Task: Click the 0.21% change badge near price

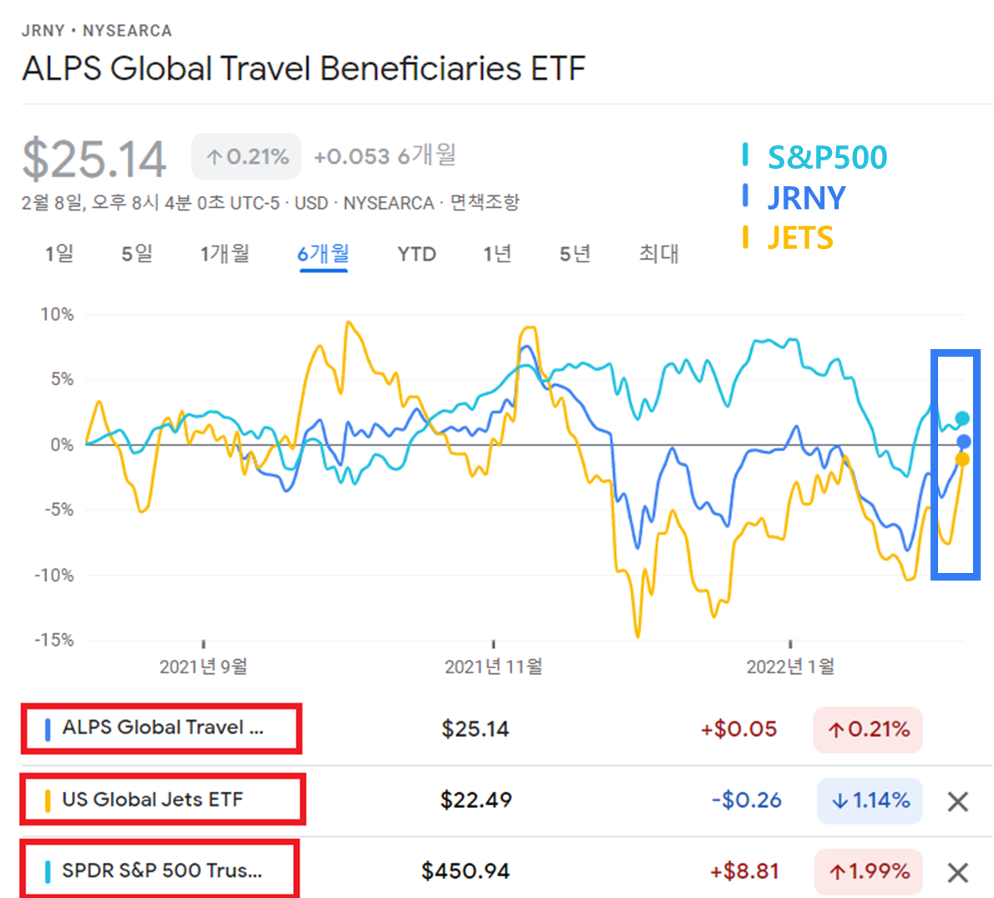Action: point(246,156)
